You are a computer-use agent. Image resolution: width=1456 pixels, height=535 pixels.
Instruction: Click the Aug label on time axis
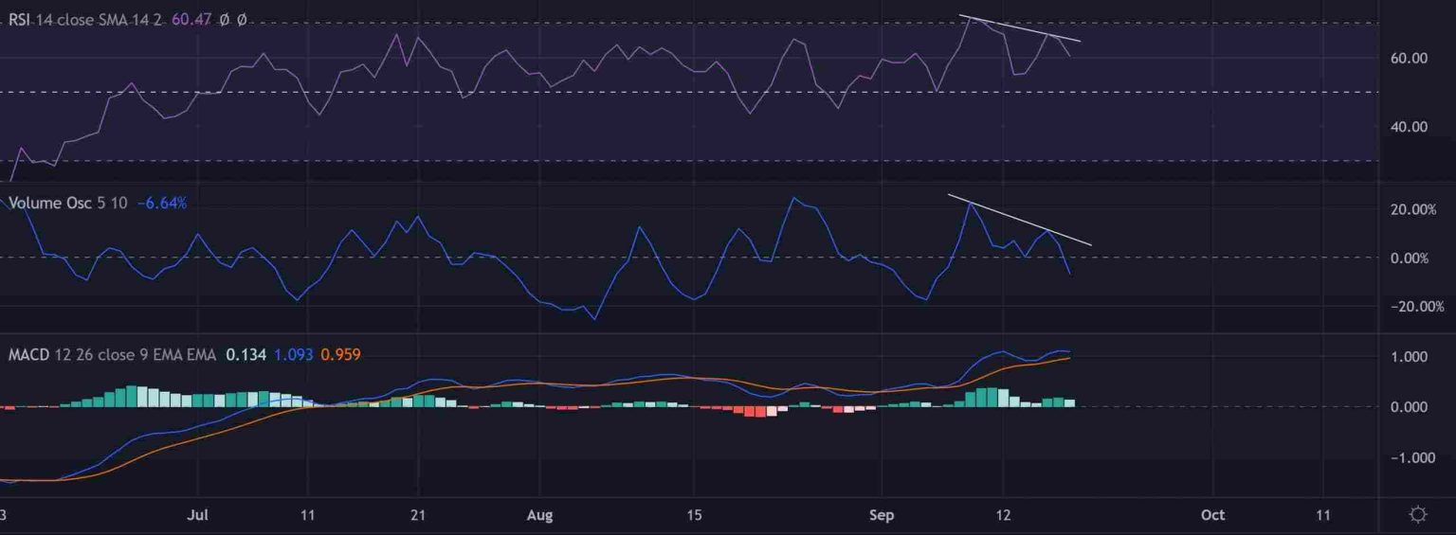539,515
